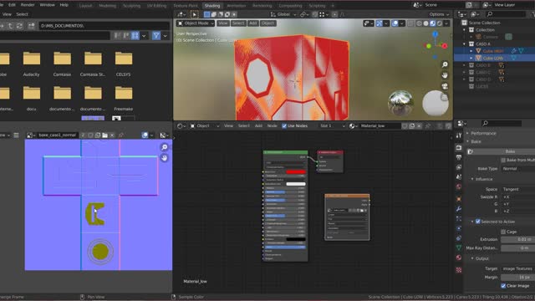
Task: Click white Subsurface Color swatch in node
Action: tap(296, 184)
